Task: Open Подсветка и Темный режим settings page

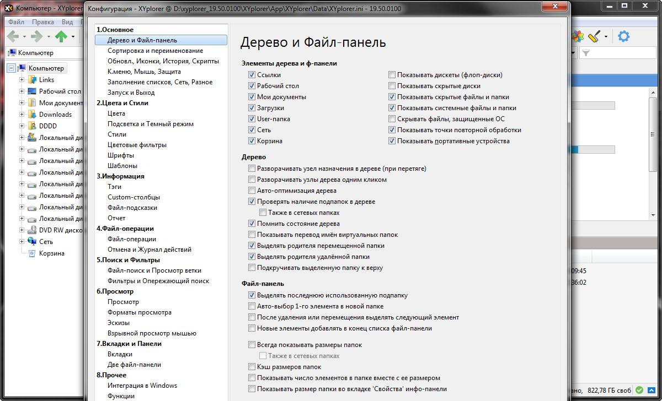Action: pos(151,124)
